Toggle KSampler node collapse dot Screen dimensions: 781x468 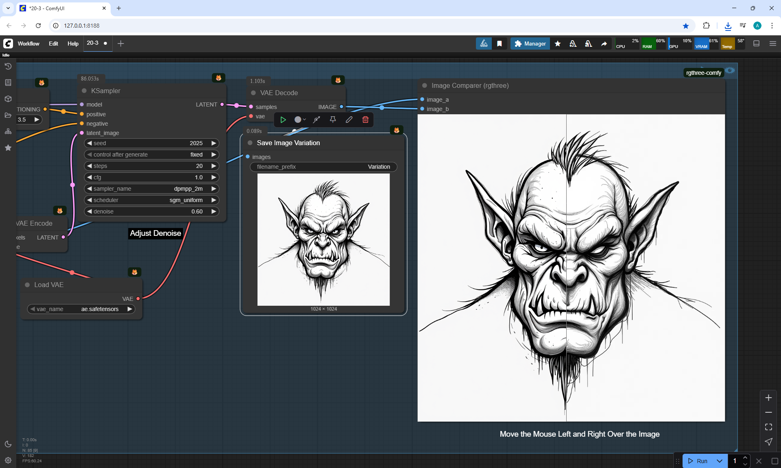coord(84,91)
